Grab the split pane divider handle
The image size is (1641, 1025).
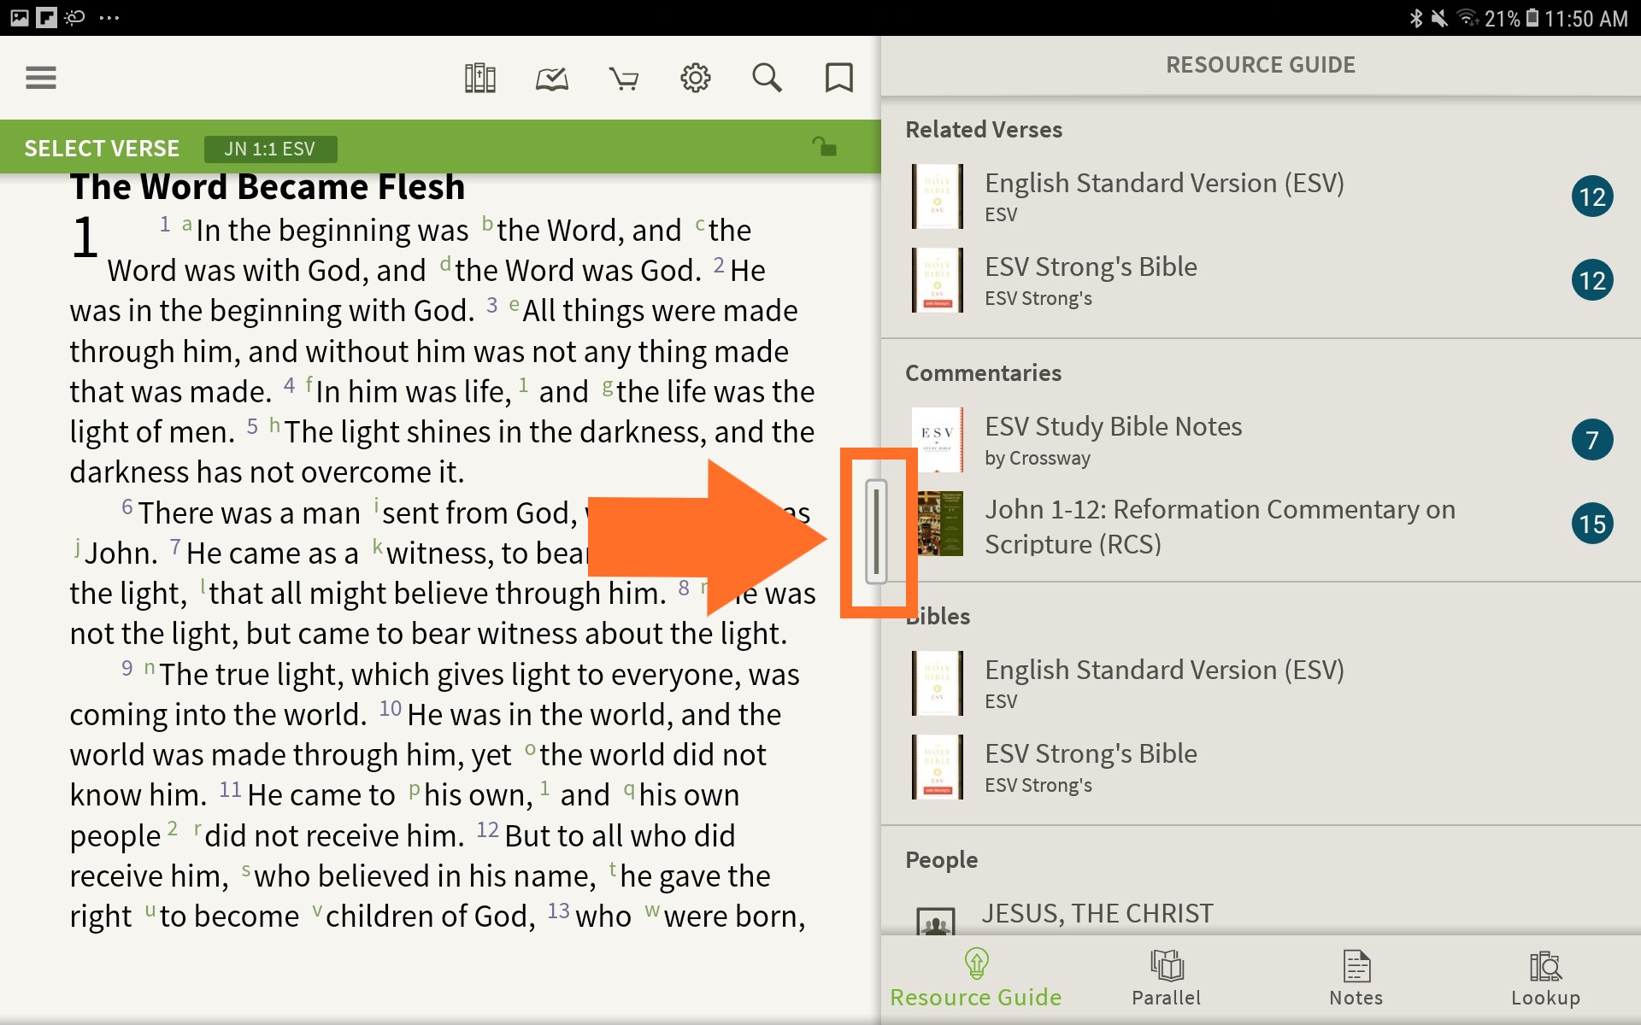876,531
